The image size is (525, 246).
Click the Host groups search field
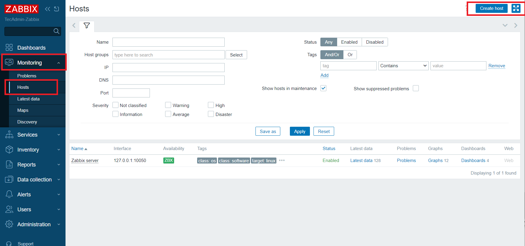(x=168, y=55)
